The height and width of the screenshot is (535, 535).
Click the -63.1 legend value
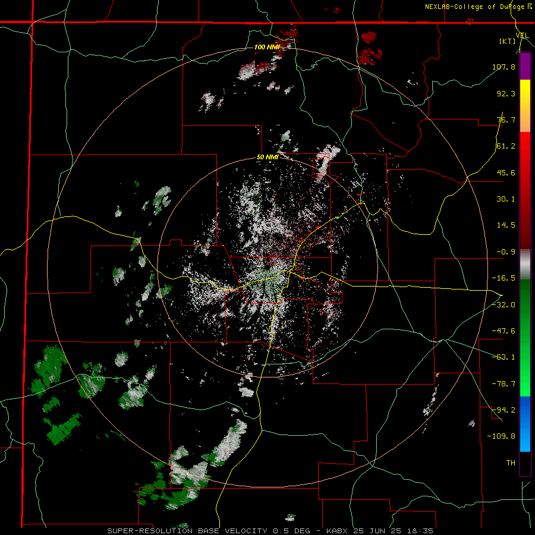(503, 357)
